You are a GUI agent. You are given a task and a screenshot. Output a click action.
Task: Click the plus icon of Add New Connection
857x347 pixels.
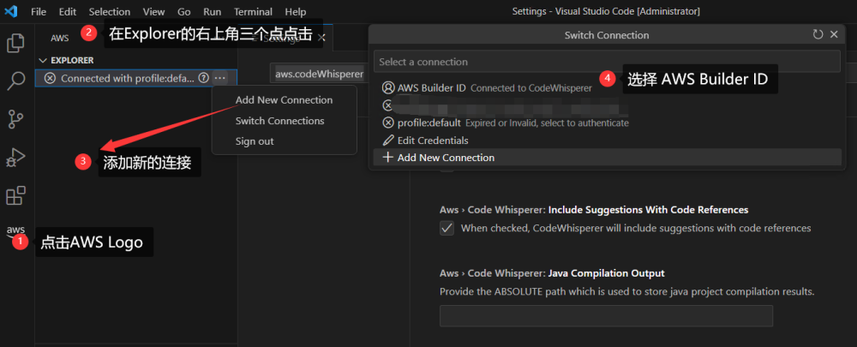[388, 158]
